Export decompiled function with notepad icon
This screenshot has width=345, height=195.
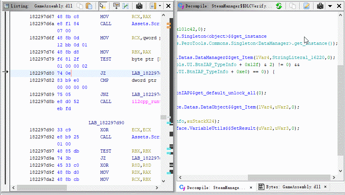(x=306, y=6)
